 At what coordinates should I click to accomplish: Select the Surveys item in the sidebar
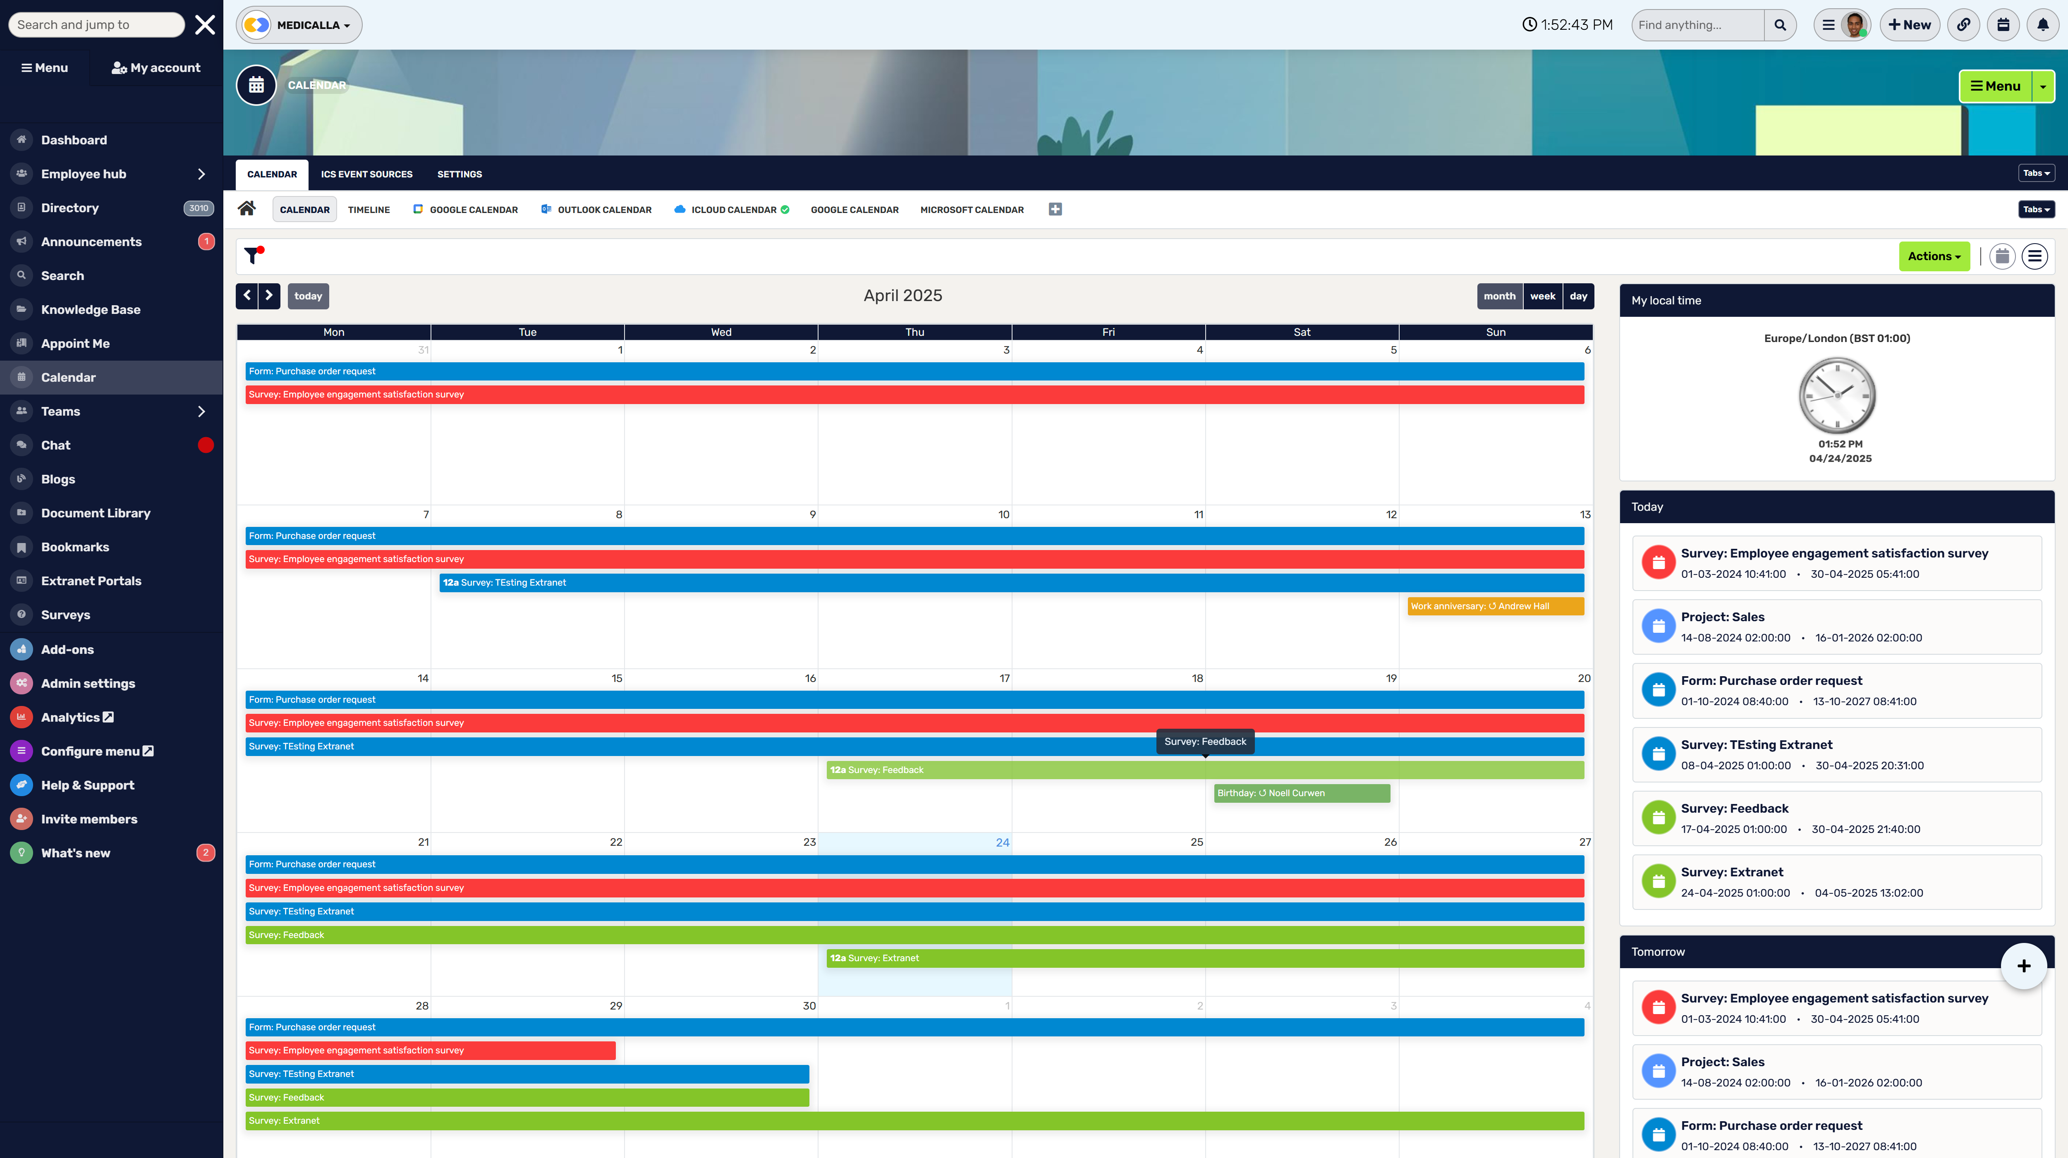tap(66, 614)
